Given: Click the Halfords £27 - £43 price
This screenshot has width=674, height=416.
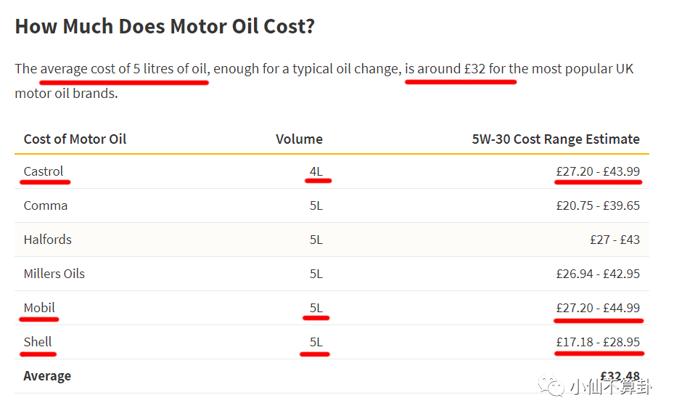Looking at the screenshot, I should coord(615,240).
